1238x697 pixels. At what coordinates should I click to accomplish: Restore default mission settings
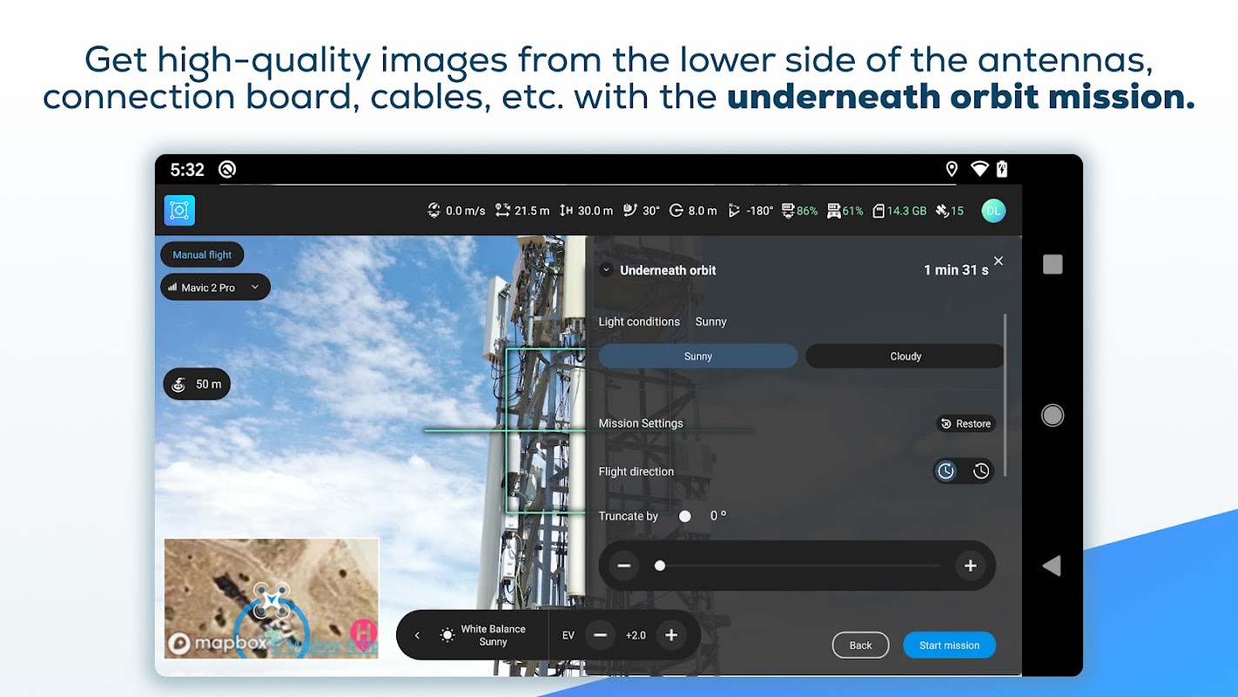[966, 423]
